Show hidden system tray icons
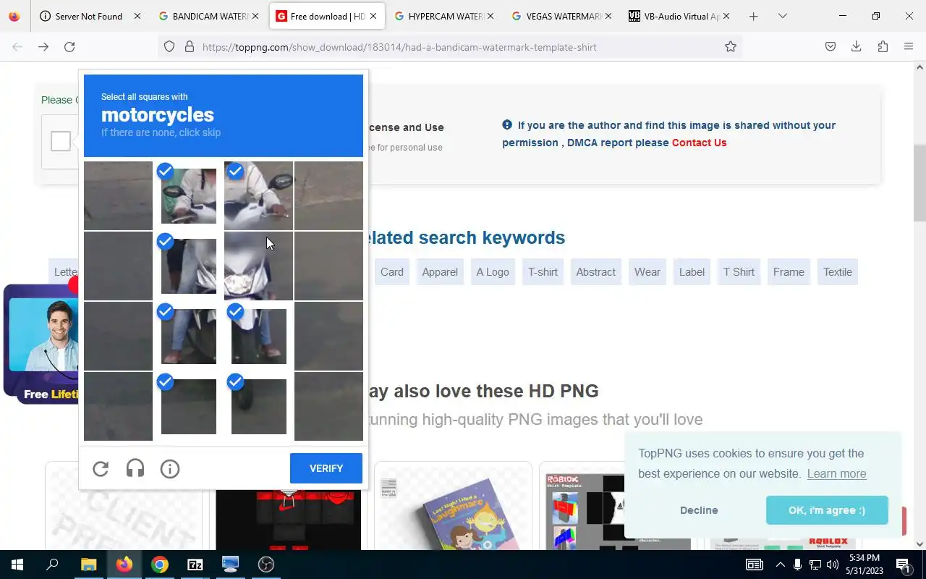The width and height of the screenshot is (926, 579). point(780,565)
